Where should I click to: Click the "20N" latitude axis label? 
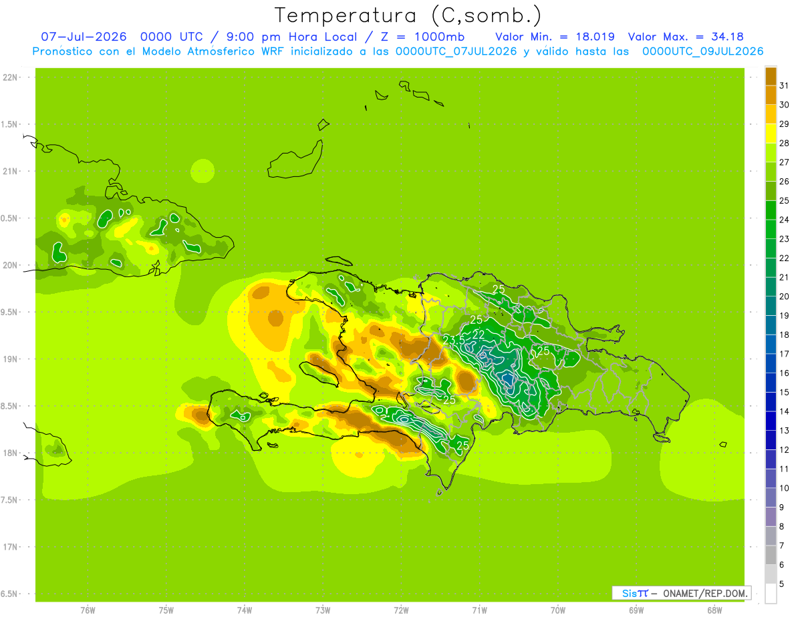pyautogui.click(x=11, y=265)
